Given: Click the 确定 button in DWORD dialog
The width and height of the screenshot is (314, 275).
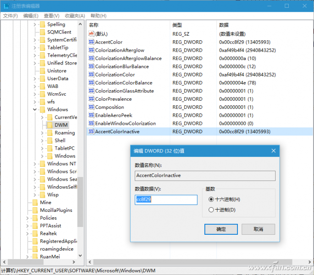Looking at the screenshot, I should pyautogui.click(x=221, y=229).
